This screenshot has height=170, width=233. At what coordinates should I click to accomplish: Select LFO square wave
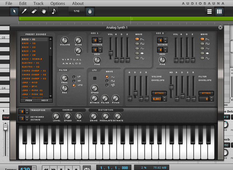(x=107, y=81)
